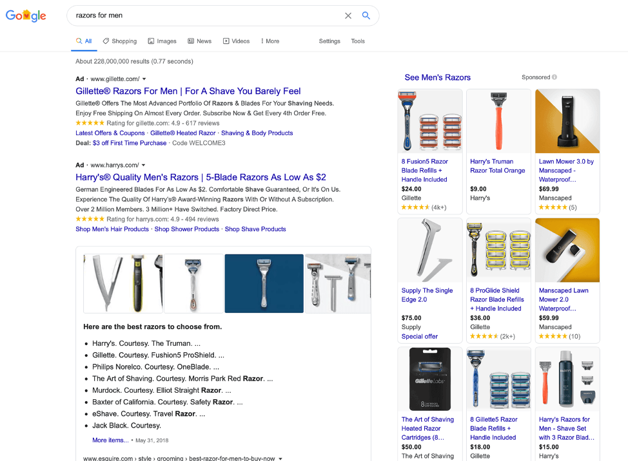Expand the harrys.com ad dropdown arrow
This screenshot has width=628, height=461.
[x=143, y=165]
